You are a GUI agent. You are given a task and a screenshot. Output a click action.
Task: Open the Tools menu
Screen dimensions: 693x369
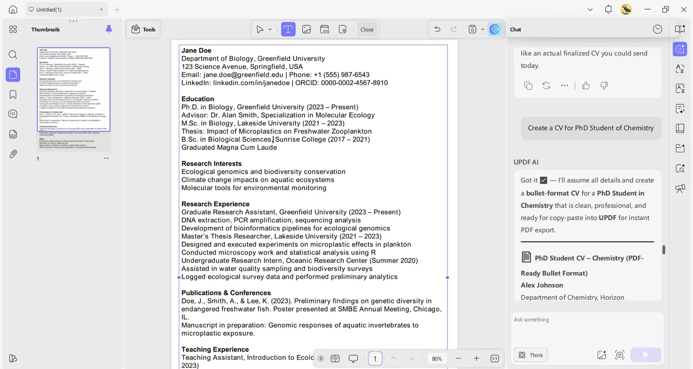coord(143,29)
